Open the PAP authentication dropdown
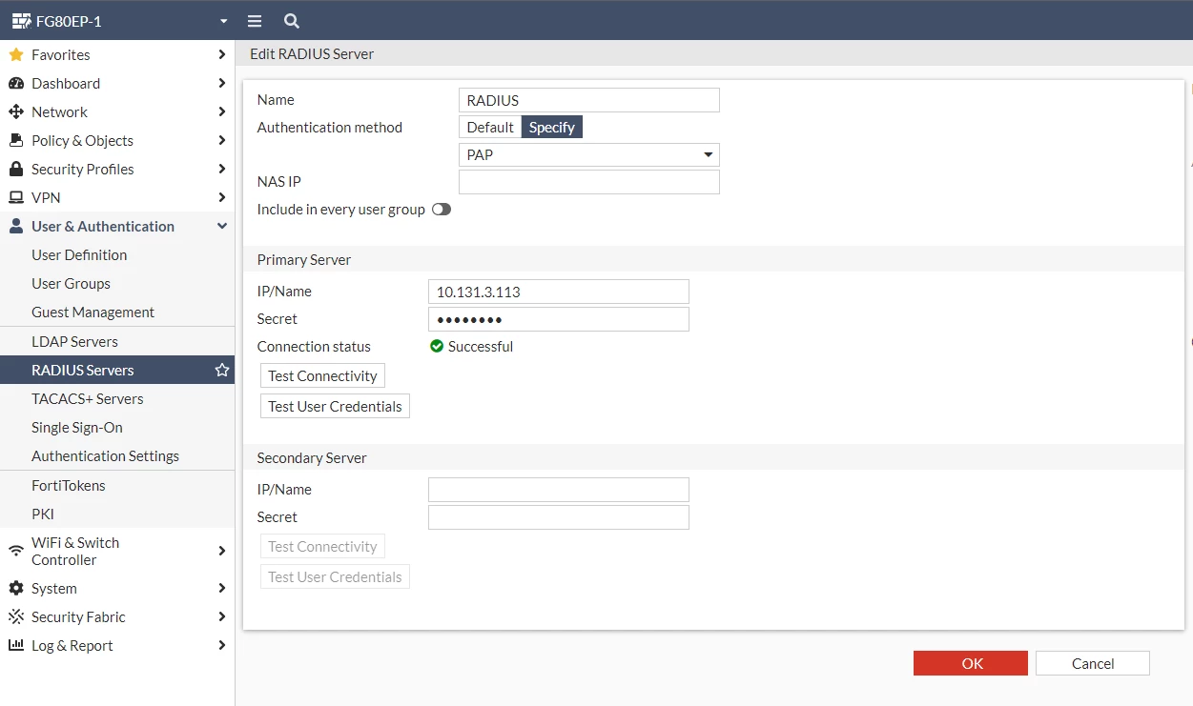The width and height of the screenshot is (1193, 706). (589, 154)
